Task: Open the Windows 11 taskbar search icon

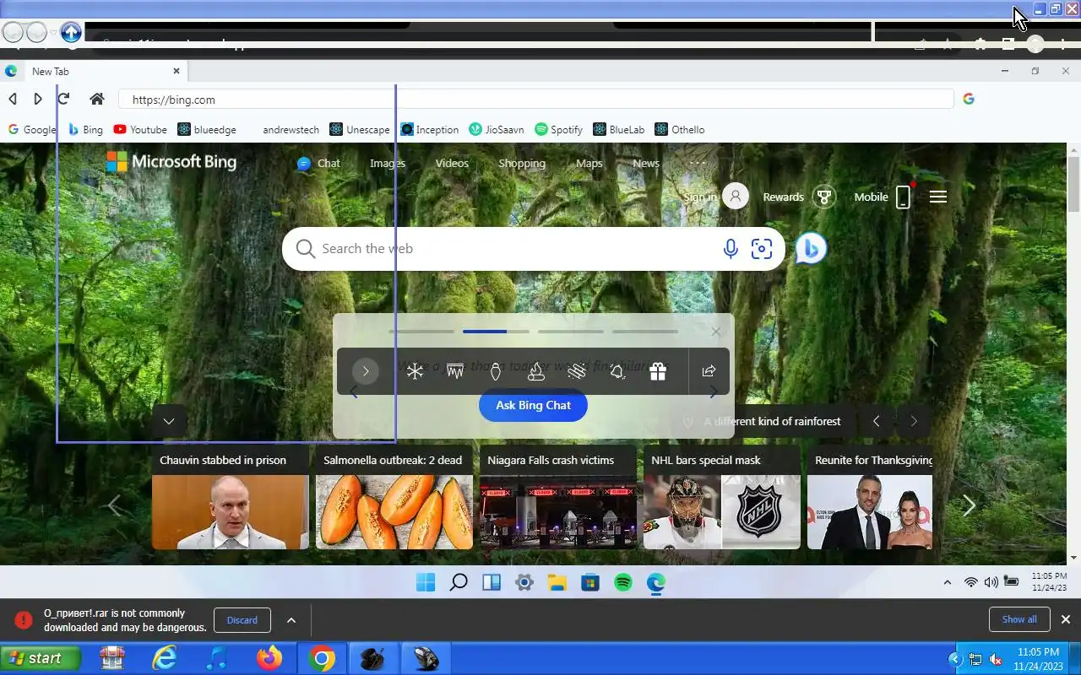Action: 459,582
